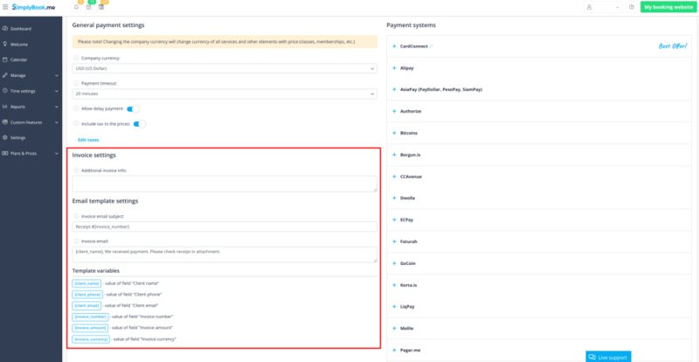Click the help question mark icon
Viewport: 699px width, 362px height.
(632, 7)
